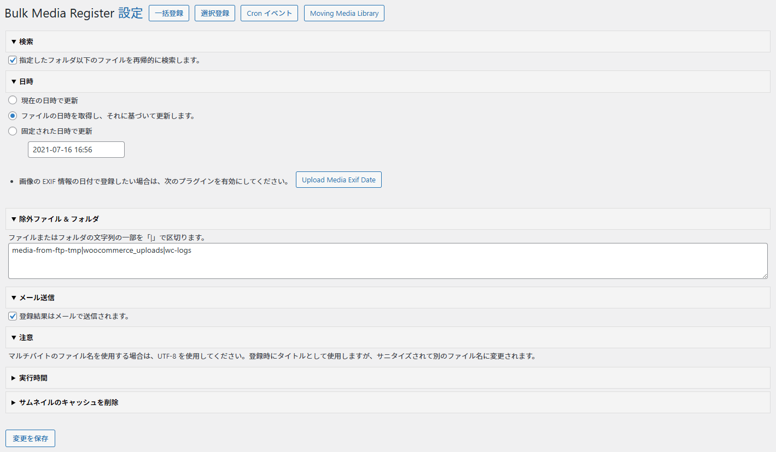
Task: Collapse the メール送信 section
Action: (x=388, y=298)
